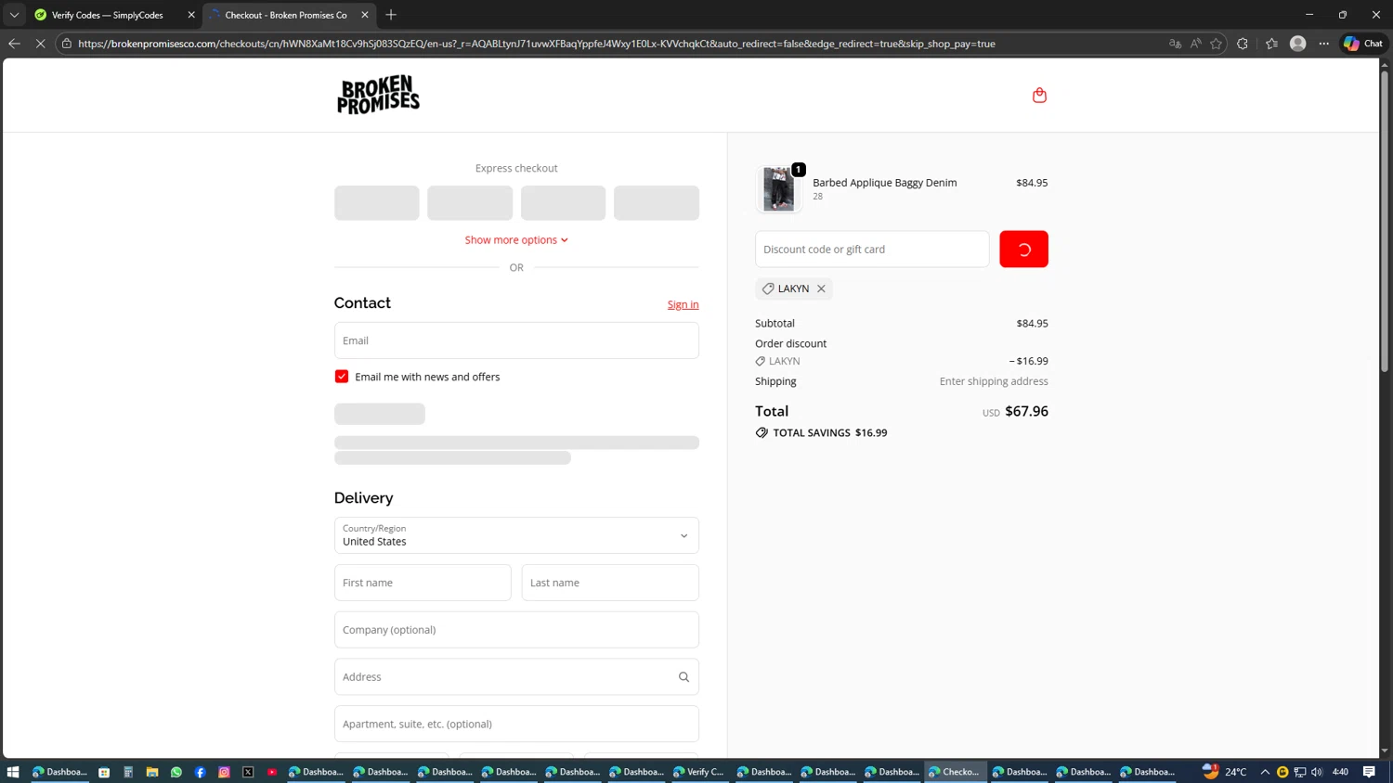This screenshot has height=783, width=1393.
Task: Open the browser profile icon
Action: click(1298, 44)
